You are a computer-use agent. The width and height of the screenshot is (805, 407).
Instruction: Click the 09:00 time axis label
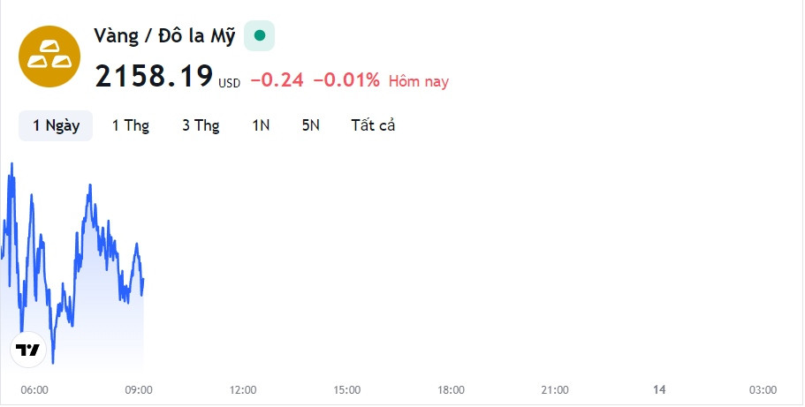point(139,389)
